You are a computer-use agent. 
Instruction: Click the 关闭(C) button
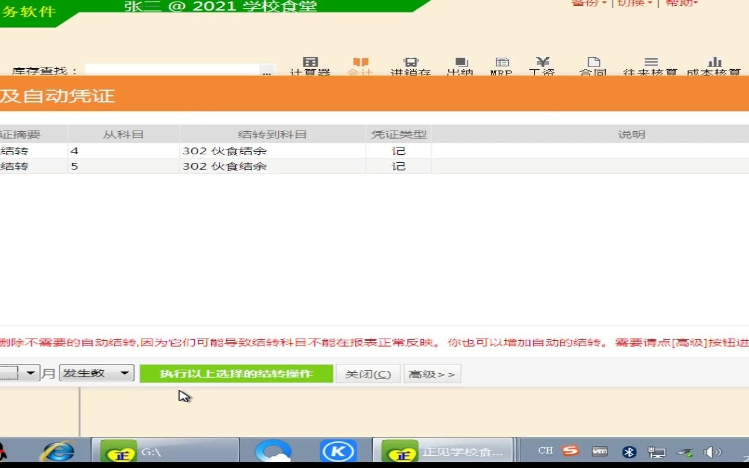pyautogui.click(x=368, y=374)
